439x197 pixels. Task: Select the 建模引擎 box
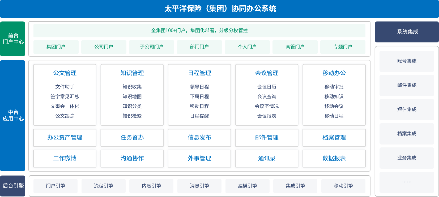point(248,186)
